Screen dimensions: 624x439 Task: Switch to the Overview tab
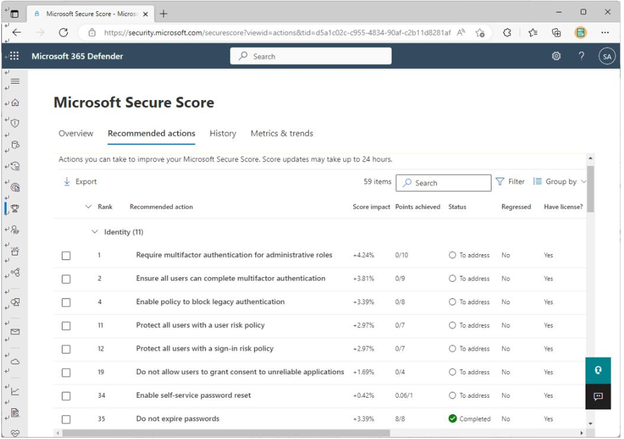76,133
